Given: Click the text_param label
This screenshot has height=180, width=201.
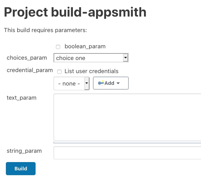Looking at the screenshot, I should click(21, 98).
